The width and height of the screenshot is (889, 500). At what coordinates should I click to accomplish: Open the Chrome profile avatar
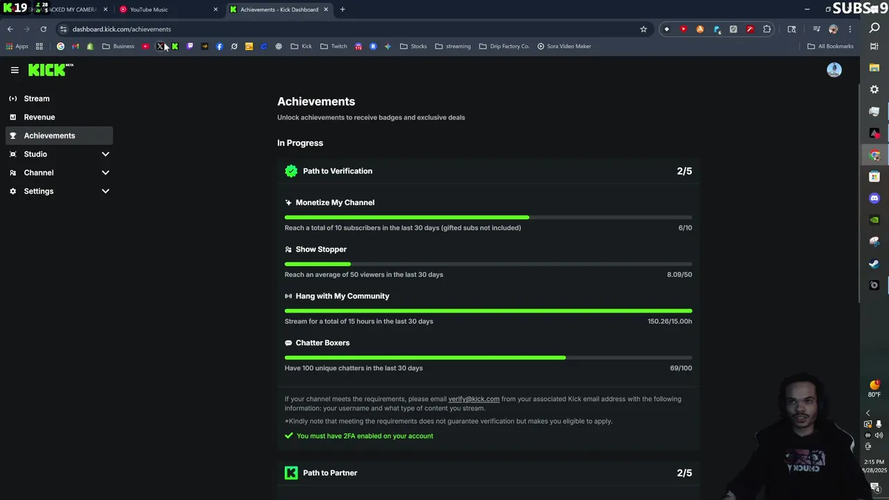click(x=833, y=29)
